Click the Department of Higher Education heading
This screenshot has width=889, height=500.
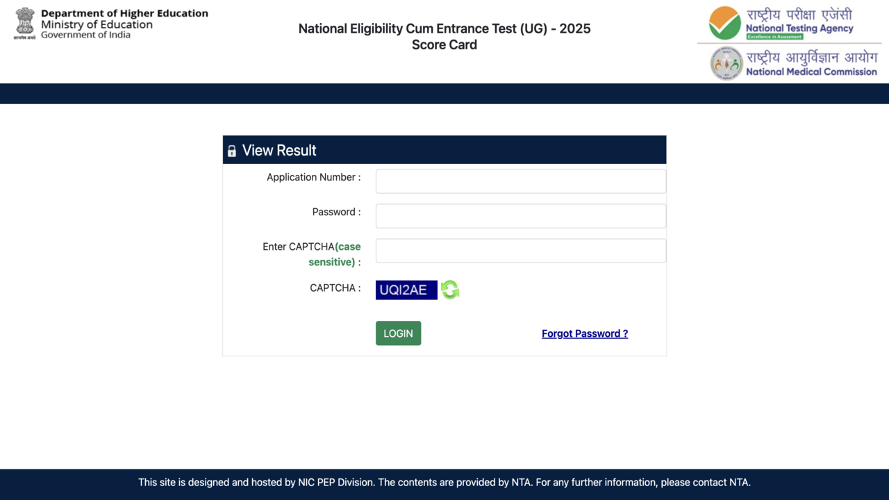(125, 12)
